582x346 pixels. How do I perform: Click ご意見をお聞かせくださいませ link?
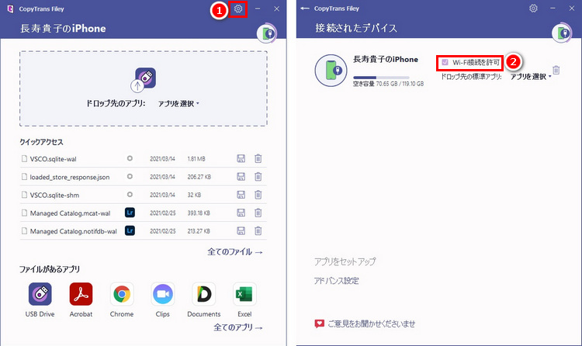pyautogui.click(x=371, y=324)
